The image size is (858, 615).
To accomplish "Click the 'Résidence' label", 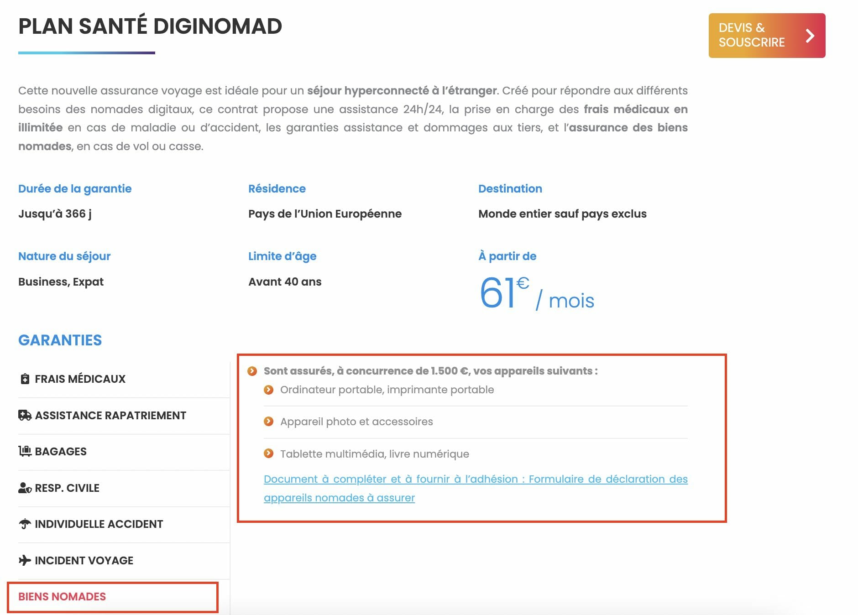I will [277, 189].
